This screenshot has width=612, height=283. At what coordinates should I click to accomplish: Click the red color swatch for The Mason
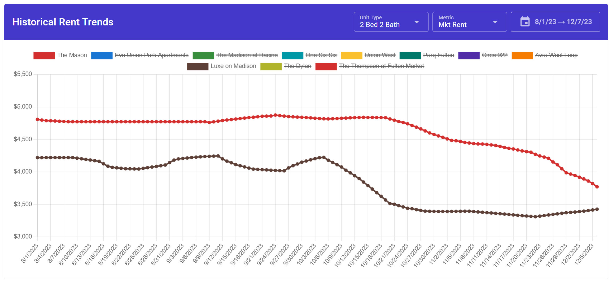pyautogui.click(x=44, y=55)
